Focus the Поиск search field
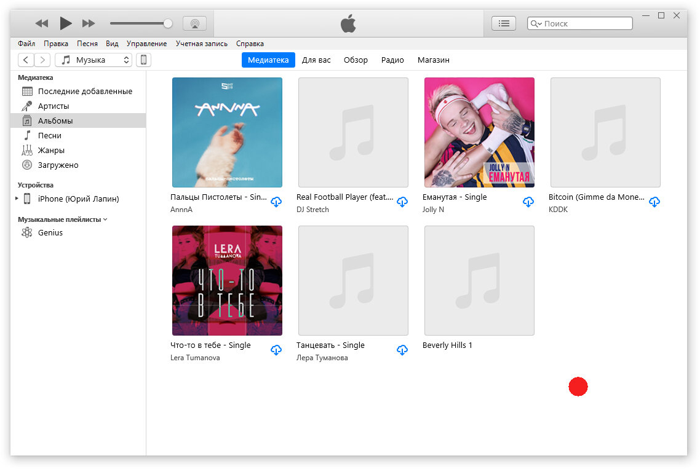This screenshot has height=469, width=700. coord(579,23)
